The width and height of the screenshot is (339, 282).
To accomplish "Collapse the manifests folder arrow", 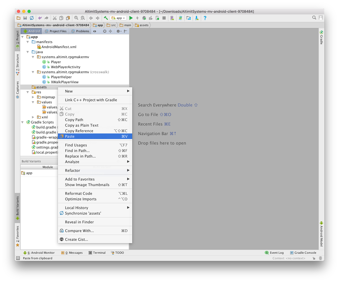I will [28, 42].
